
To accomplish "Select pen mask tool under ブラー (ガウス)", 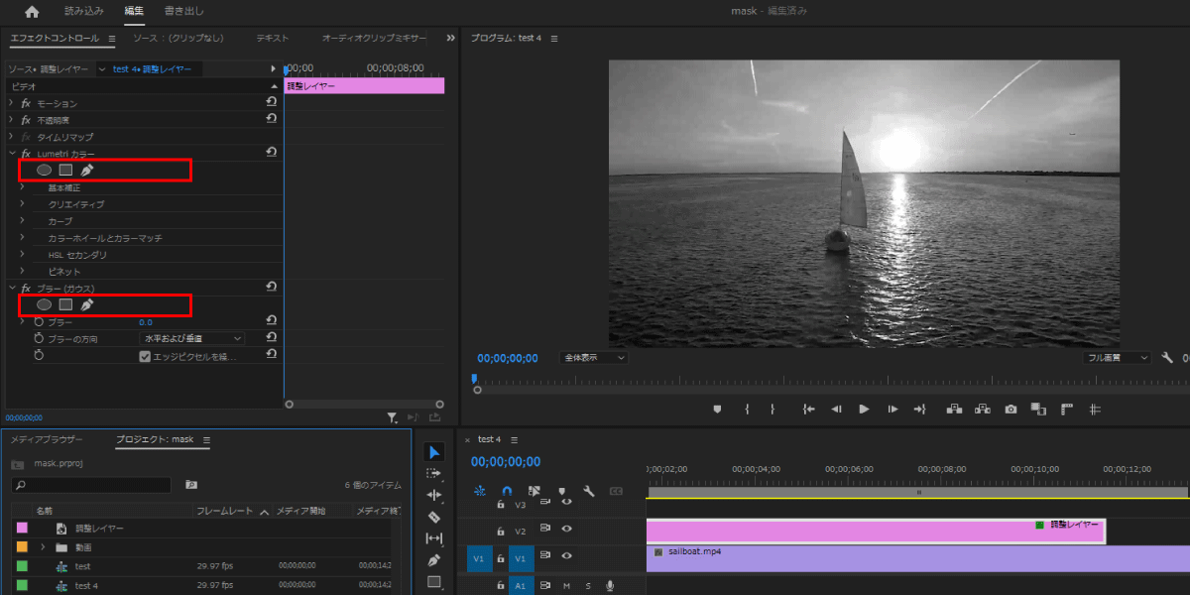I will [x=87, y=304].
